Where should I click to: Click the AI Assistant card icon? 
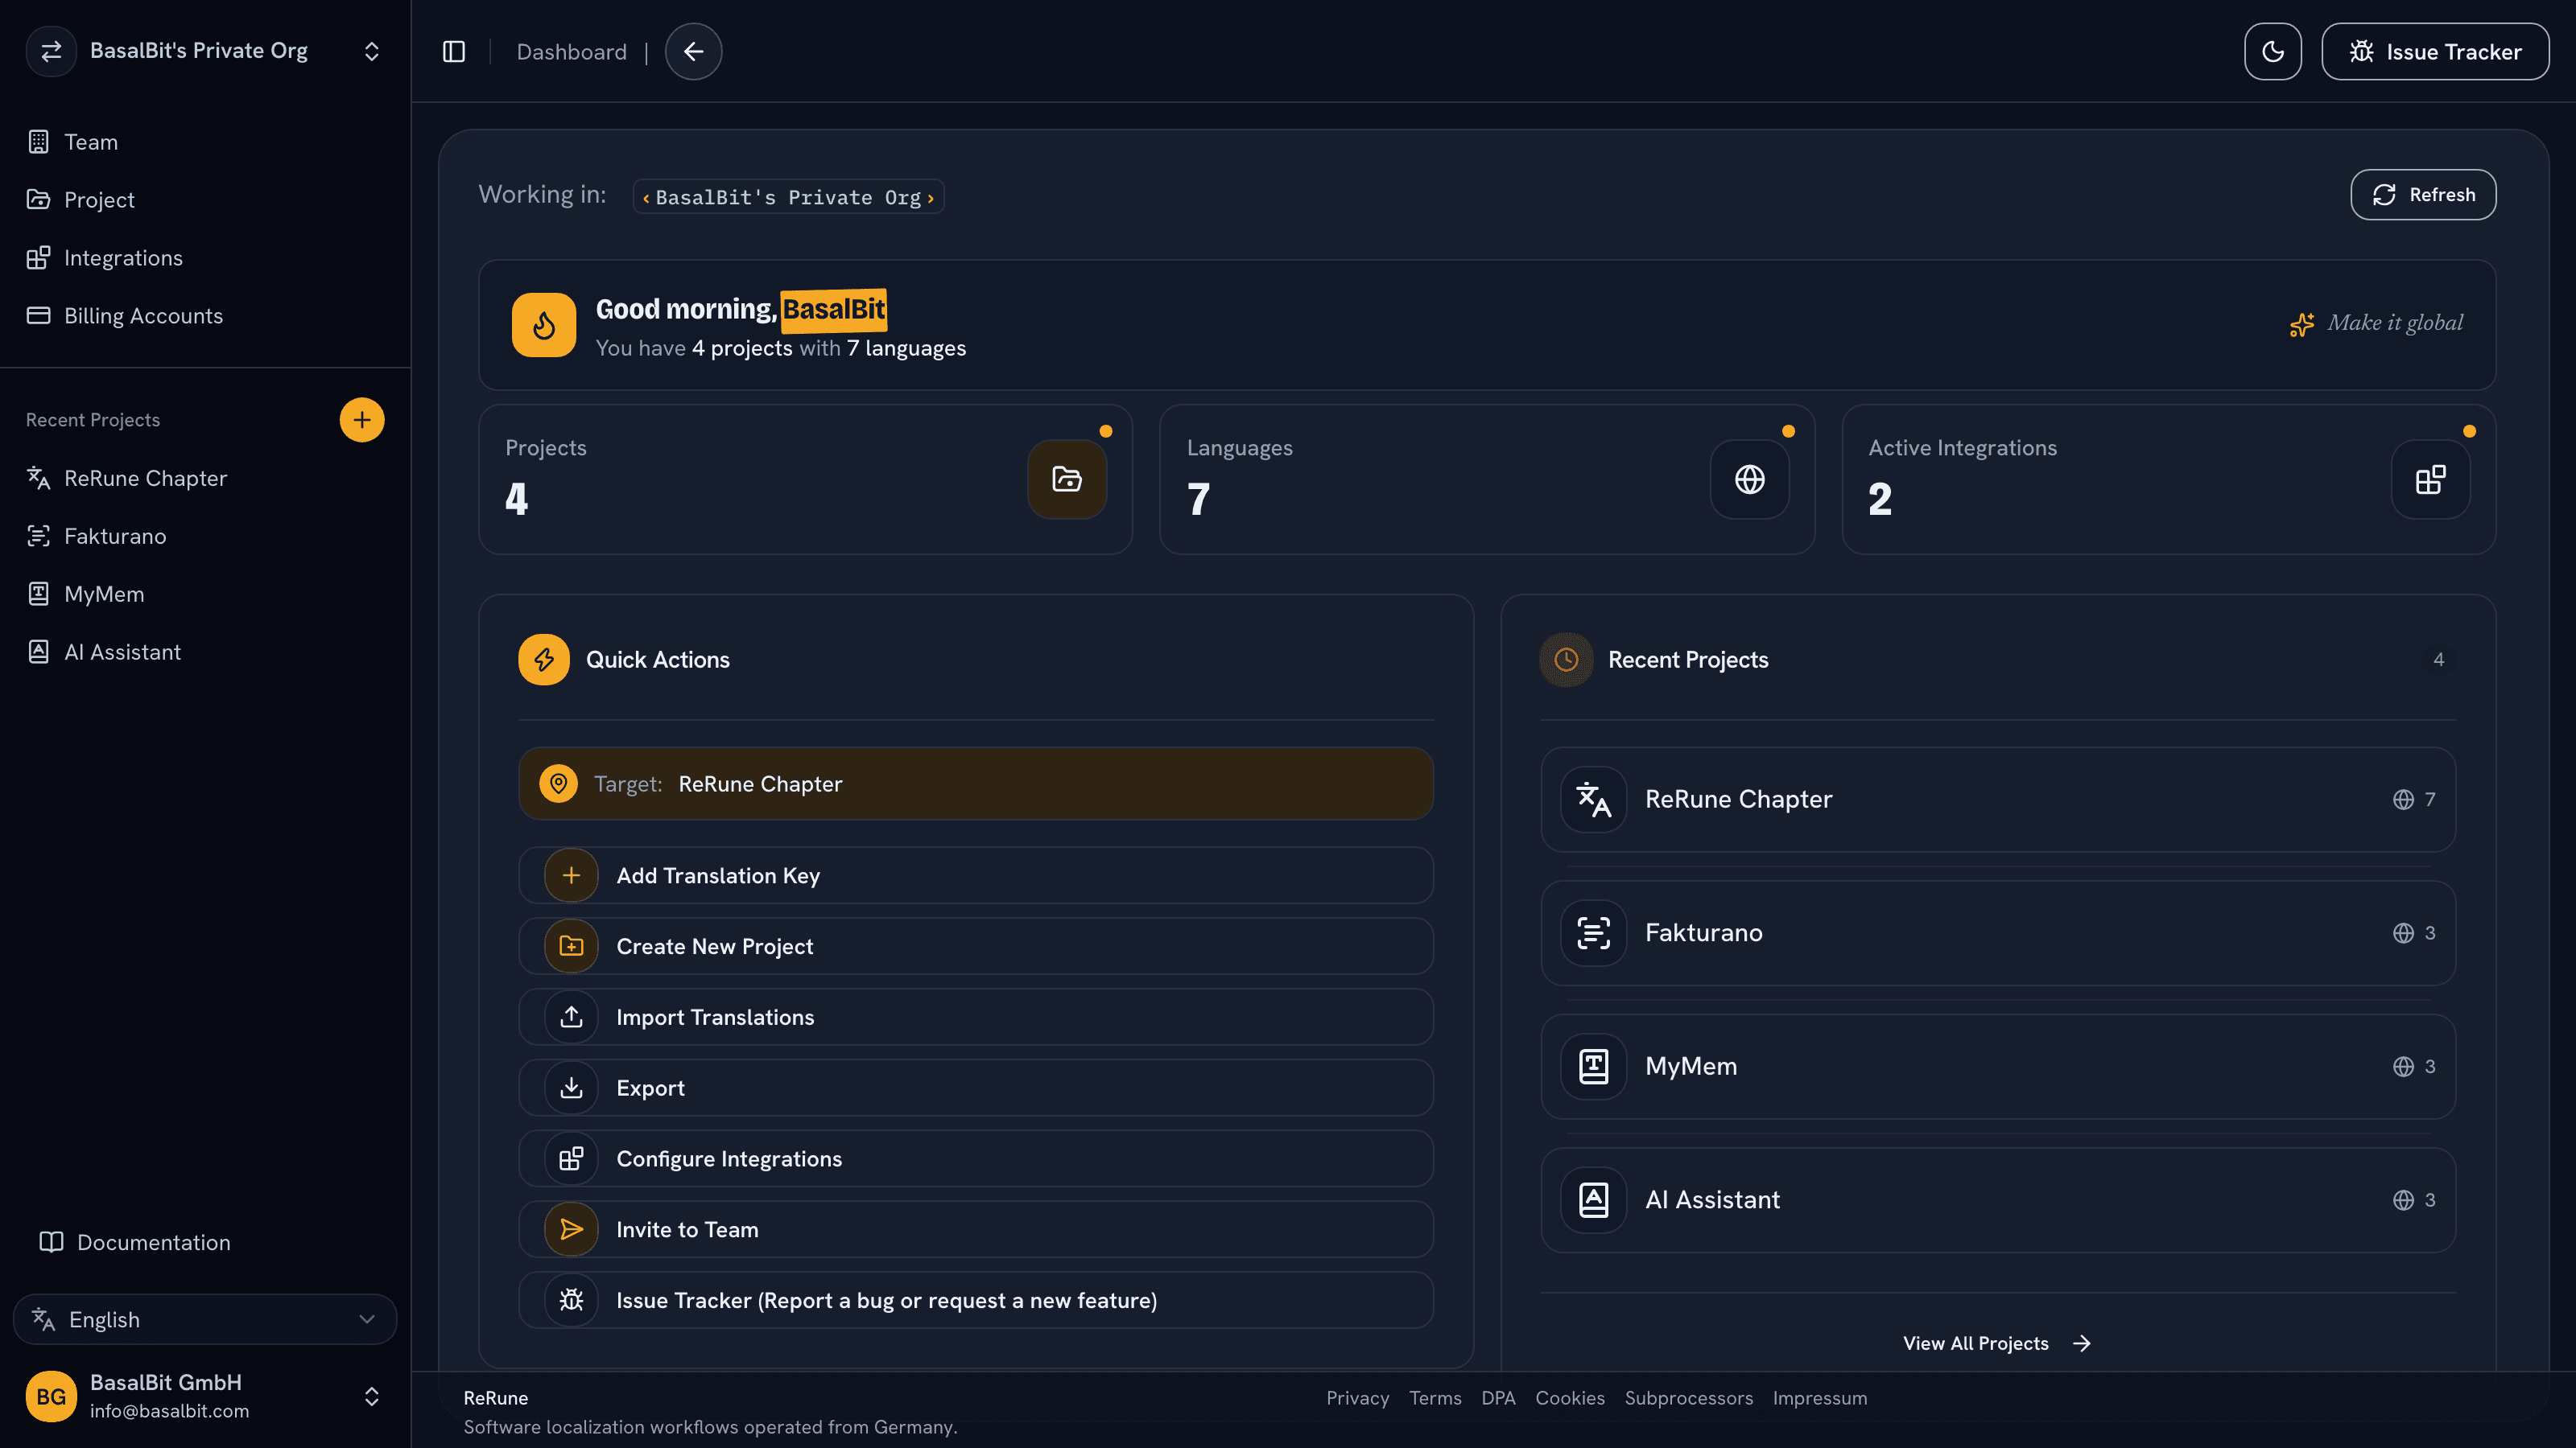point(1593,1200)
